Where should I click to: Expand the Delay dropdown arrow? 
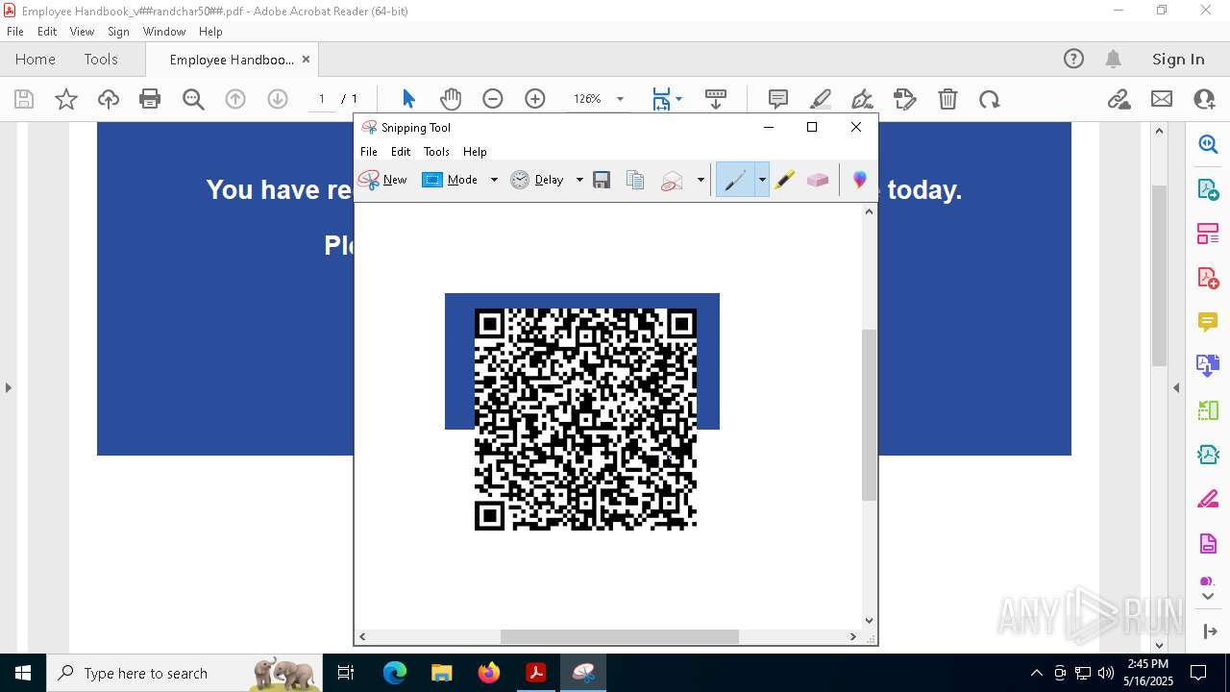point(579,180)
